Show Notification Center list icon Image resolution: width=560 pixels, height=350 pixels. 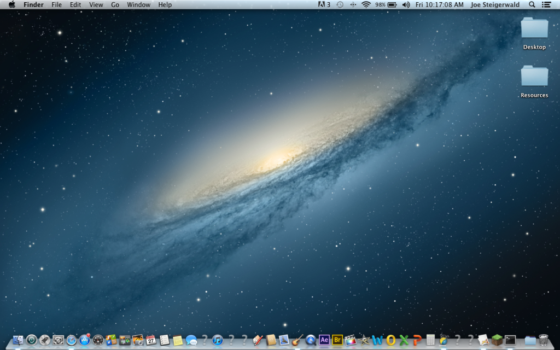[x=546, y=4]
